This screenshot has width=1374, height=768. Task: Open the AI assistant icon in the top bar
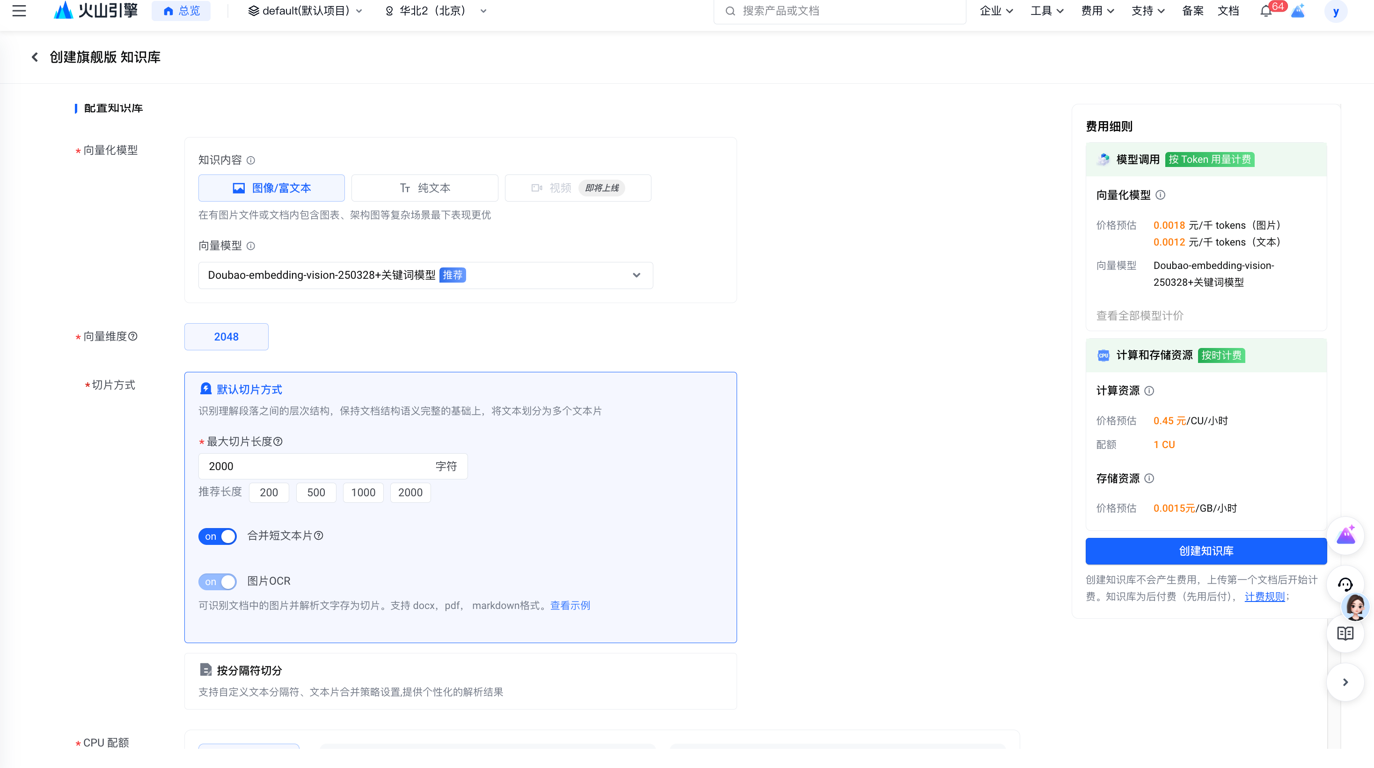(x=1298, y=11)
